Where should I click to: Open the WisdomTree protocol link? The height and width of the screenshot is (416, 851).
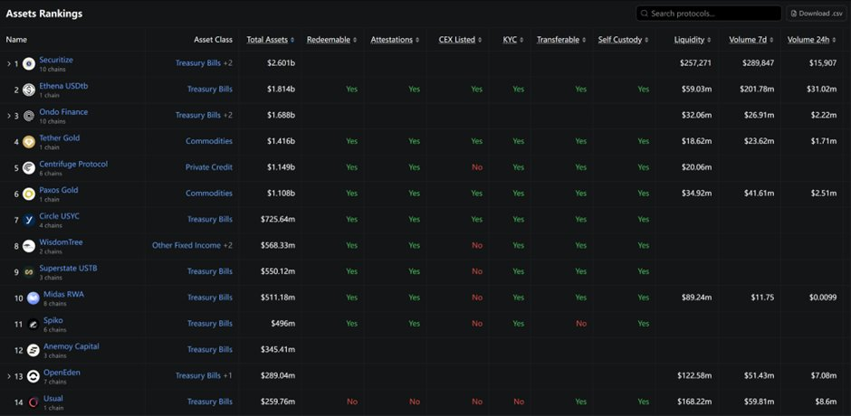pyautogui.click(x=62, y=241)
